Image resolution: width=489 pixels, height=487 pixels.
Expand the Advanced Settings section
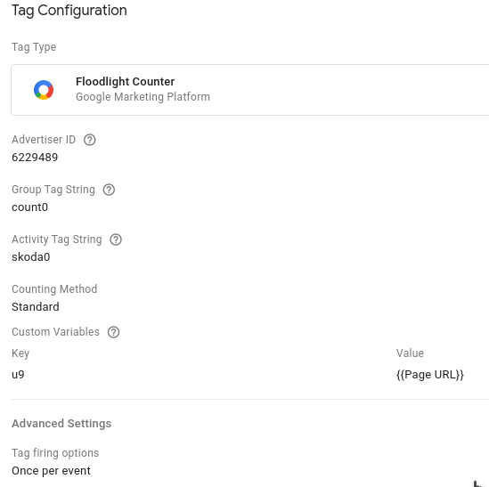coord(61,424)
